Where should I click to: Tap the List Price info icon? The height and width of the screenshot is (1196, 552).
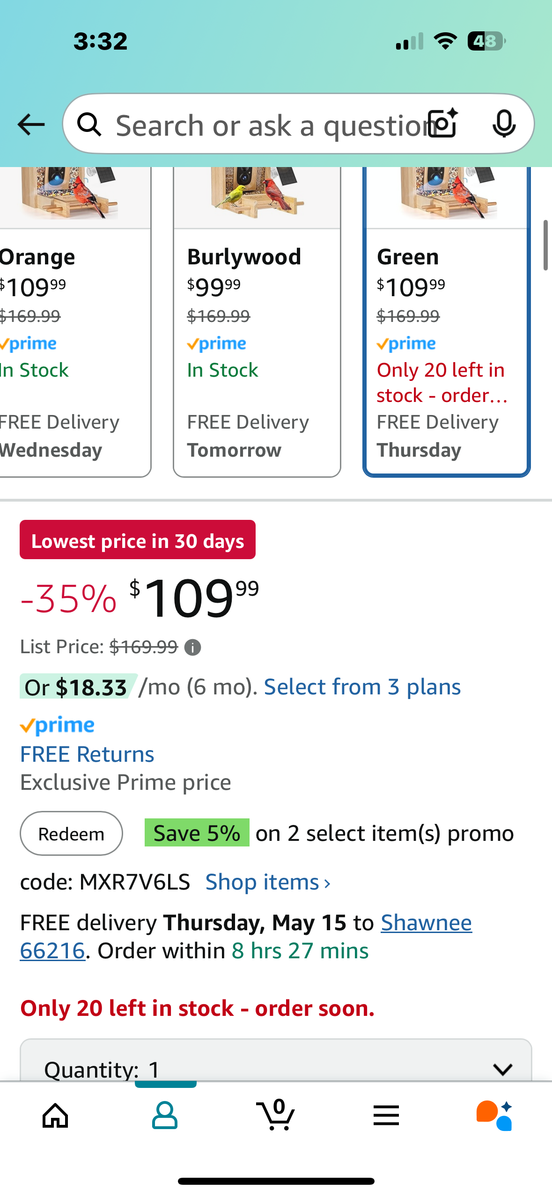click(x=193, y=648)
